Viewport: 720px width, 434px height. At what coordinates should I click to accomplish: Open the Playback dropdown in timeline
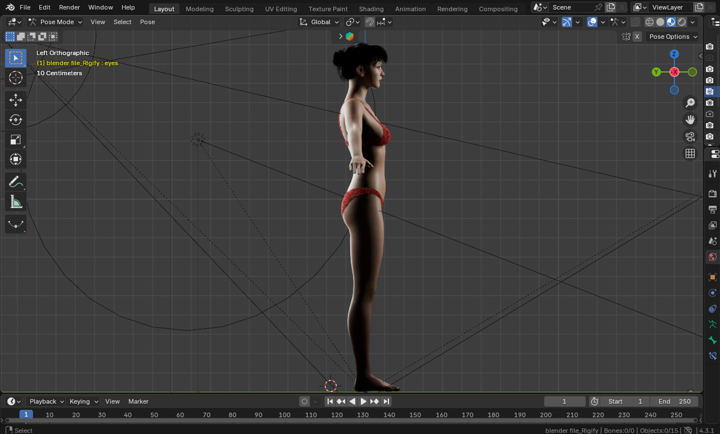47,401
